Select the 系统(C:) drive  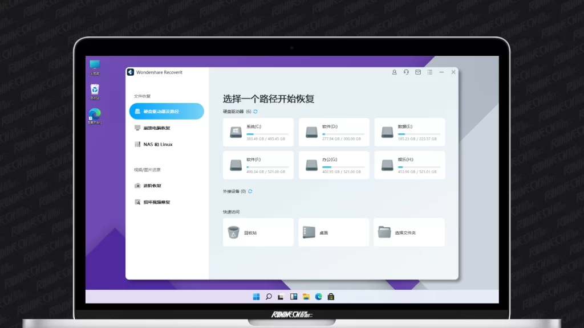(x=258, y=132)
